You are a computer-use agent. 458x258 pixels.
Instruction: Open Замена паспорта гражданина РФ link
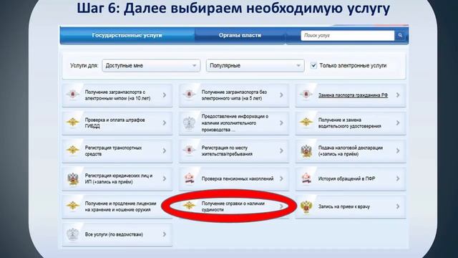point(353,95)
